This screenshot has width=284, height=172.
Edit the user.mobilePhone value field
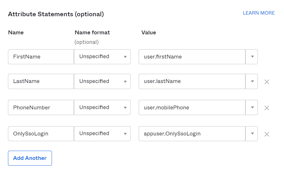click(192, 107)
